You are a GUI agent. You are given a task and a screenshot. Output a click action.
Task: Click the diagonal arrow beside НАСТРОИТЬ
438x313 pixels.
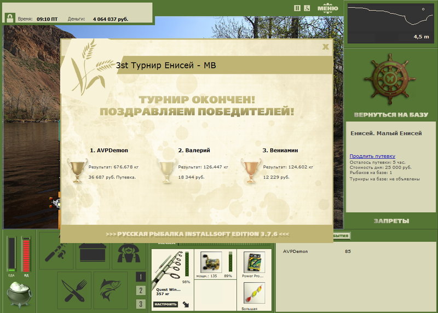(186, 304)
